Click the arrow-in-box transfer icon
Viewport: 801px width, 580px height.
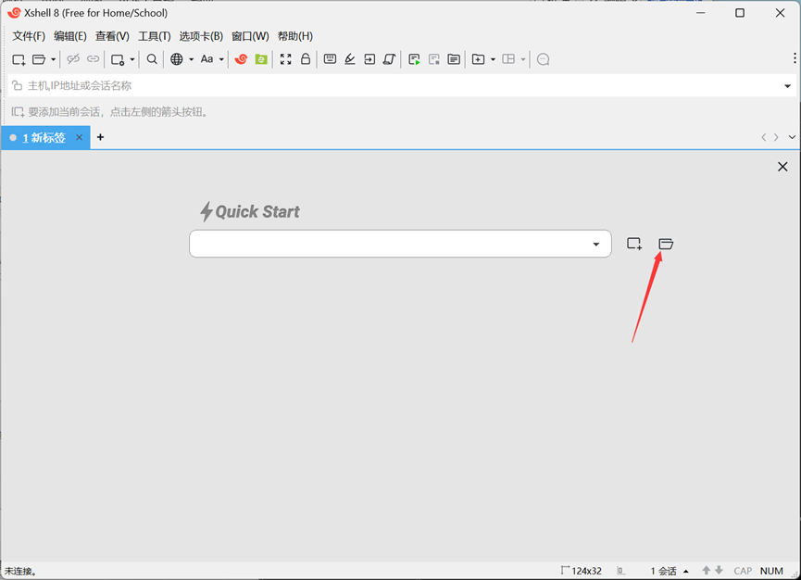(369, 59)
